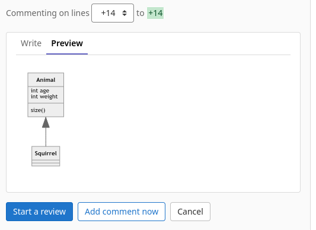The width and height of the screenshot is (316, 230).
Task: Select the Preview tab
Action: coord(67,43)
